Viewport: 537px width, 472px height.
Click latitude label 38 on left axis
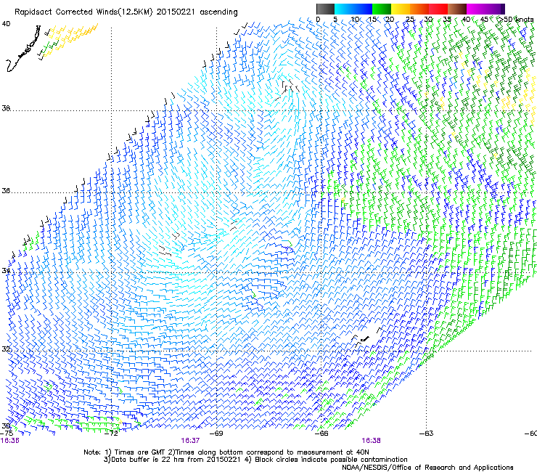click(6, 108)
